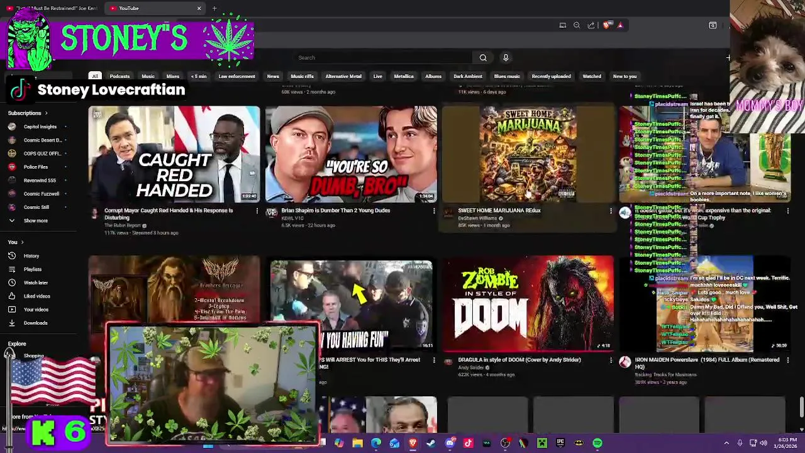Play the Rob Zombie DOOM thumbnail
This screenshot has width=805, height=453.
[528, 303]
